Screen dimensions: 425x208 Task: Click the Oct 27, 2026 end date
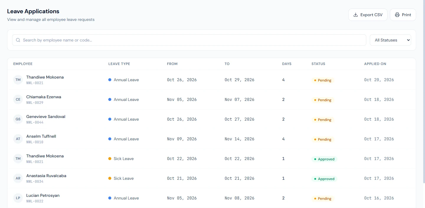coord(239,119)
